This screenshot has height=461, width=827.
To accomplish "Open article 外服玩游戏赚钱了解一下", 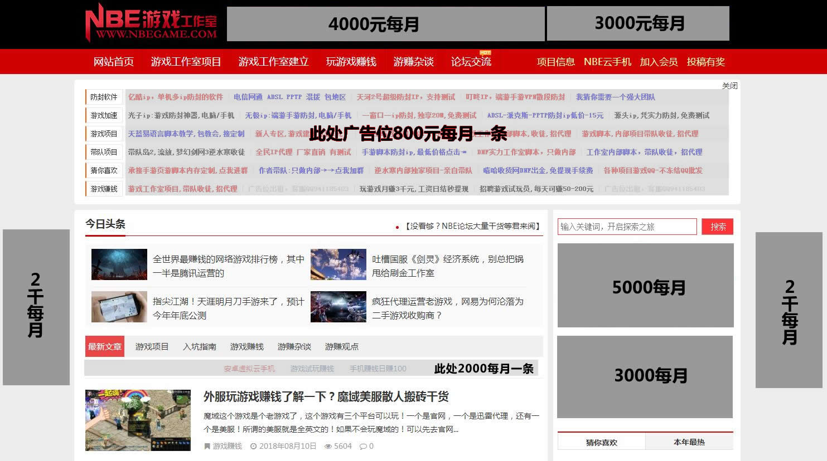I will point(326,396).
